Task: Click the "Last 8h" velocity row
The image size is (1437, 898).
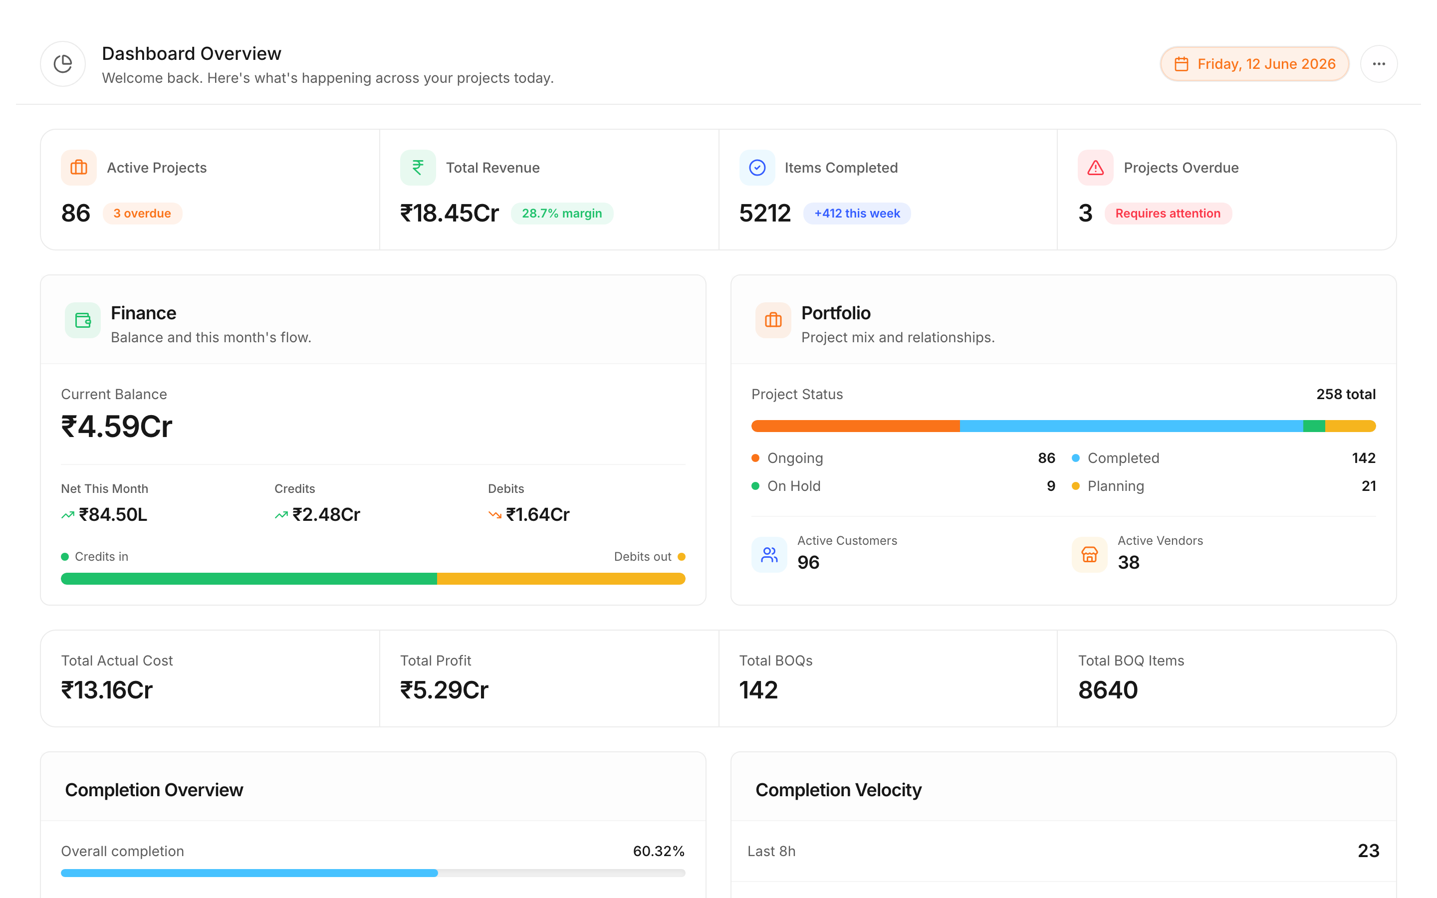Action: [1063, 851]
